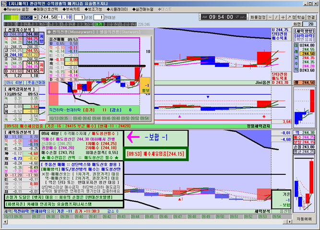Toggle the 풋매매 status indicator
Image resolution: width=320 pixels, height=230 pixels.
[55, 24]
